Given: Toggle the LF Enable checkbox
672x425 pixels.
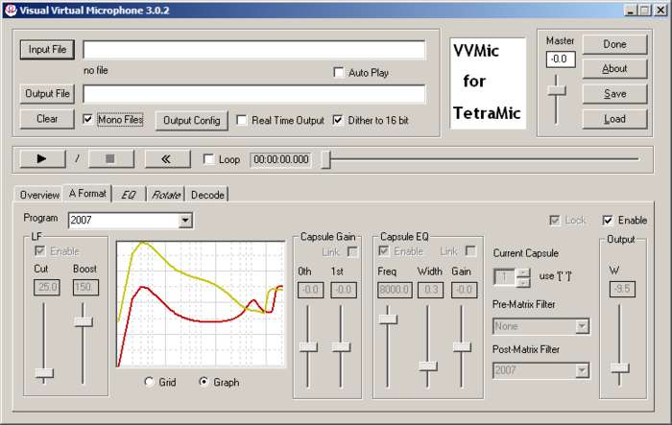Looking at the screenshot, I should (x=40, y=251).
